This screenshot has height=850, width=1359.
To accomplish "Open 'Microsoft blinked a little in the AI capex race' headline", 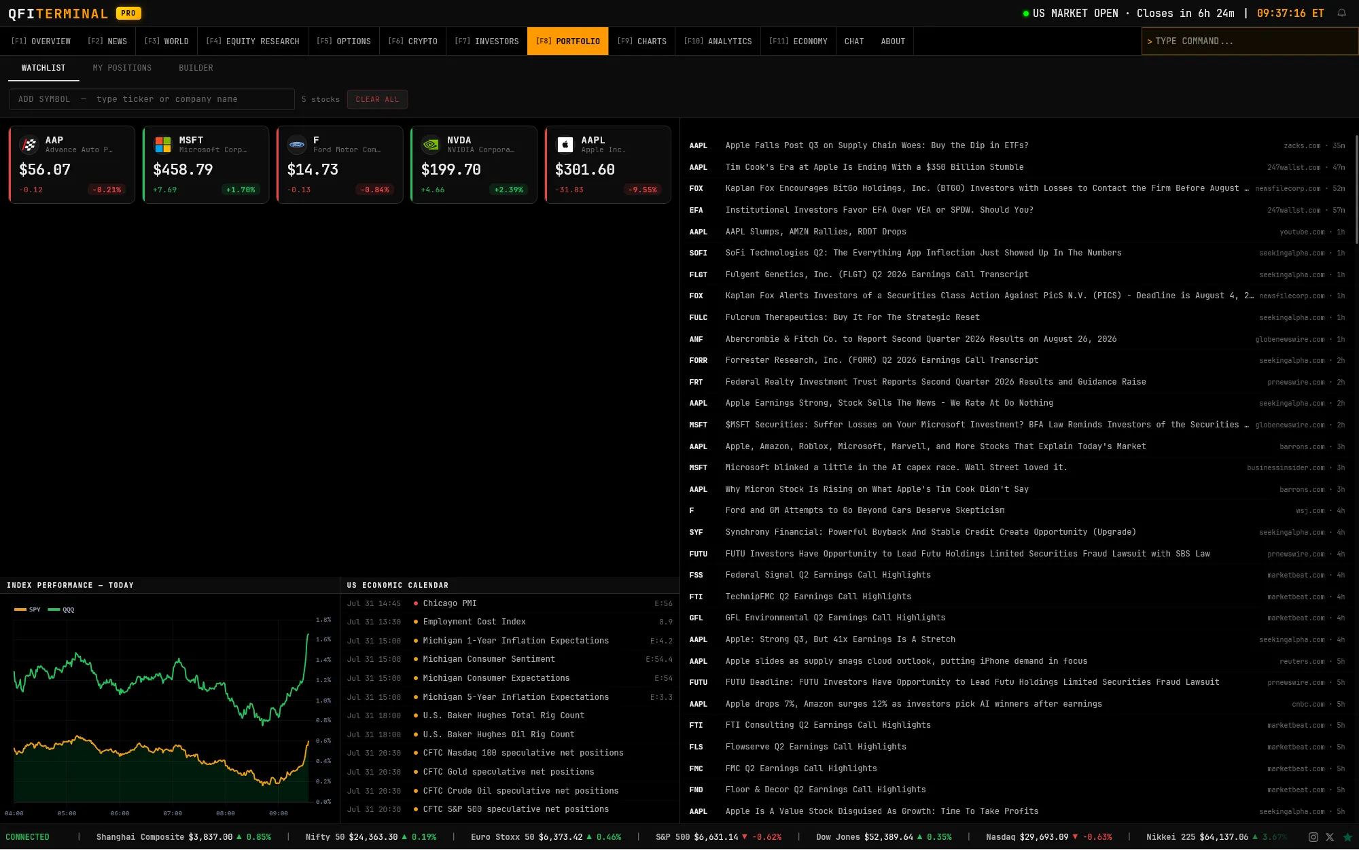I will (896, 467).
